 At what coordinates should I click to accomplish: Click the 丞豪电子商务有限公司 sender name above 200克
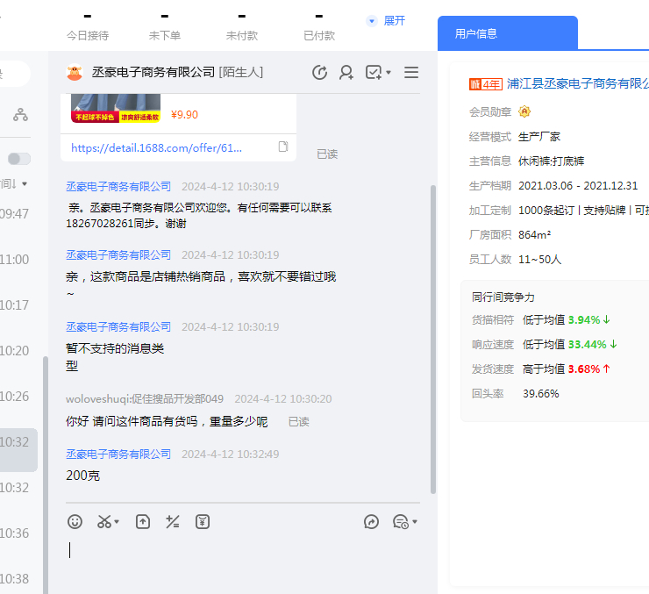pyautogui.click(x=118, y=454)
